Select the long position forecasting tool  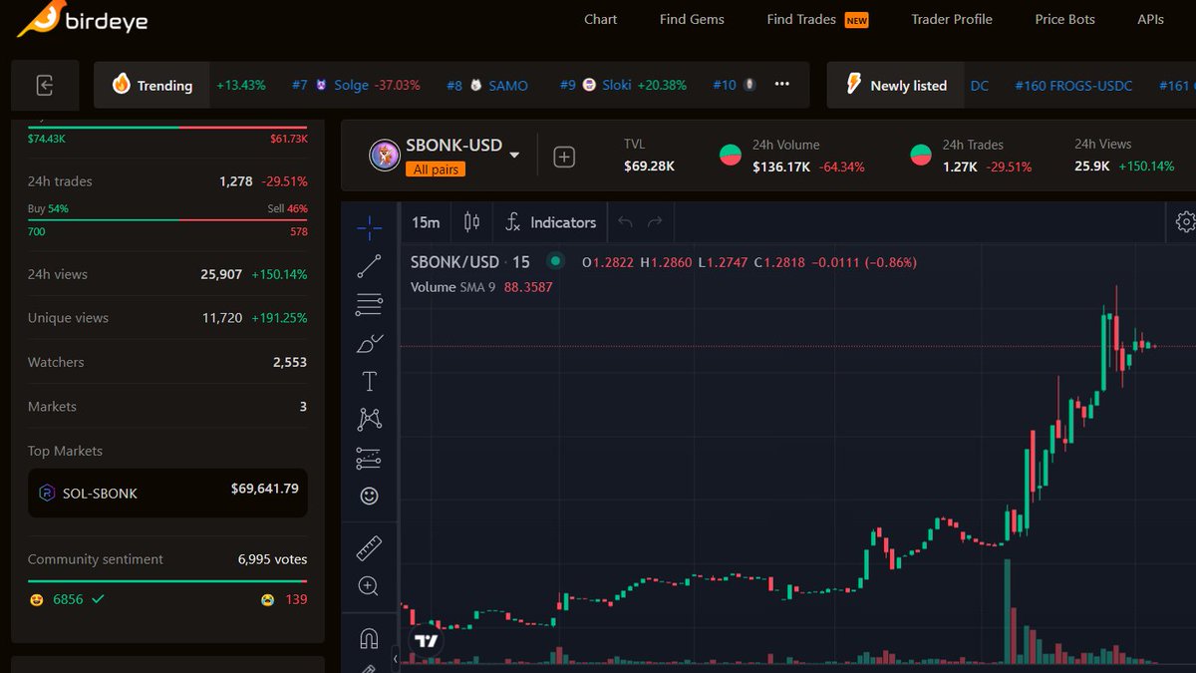tap(369, 458)
